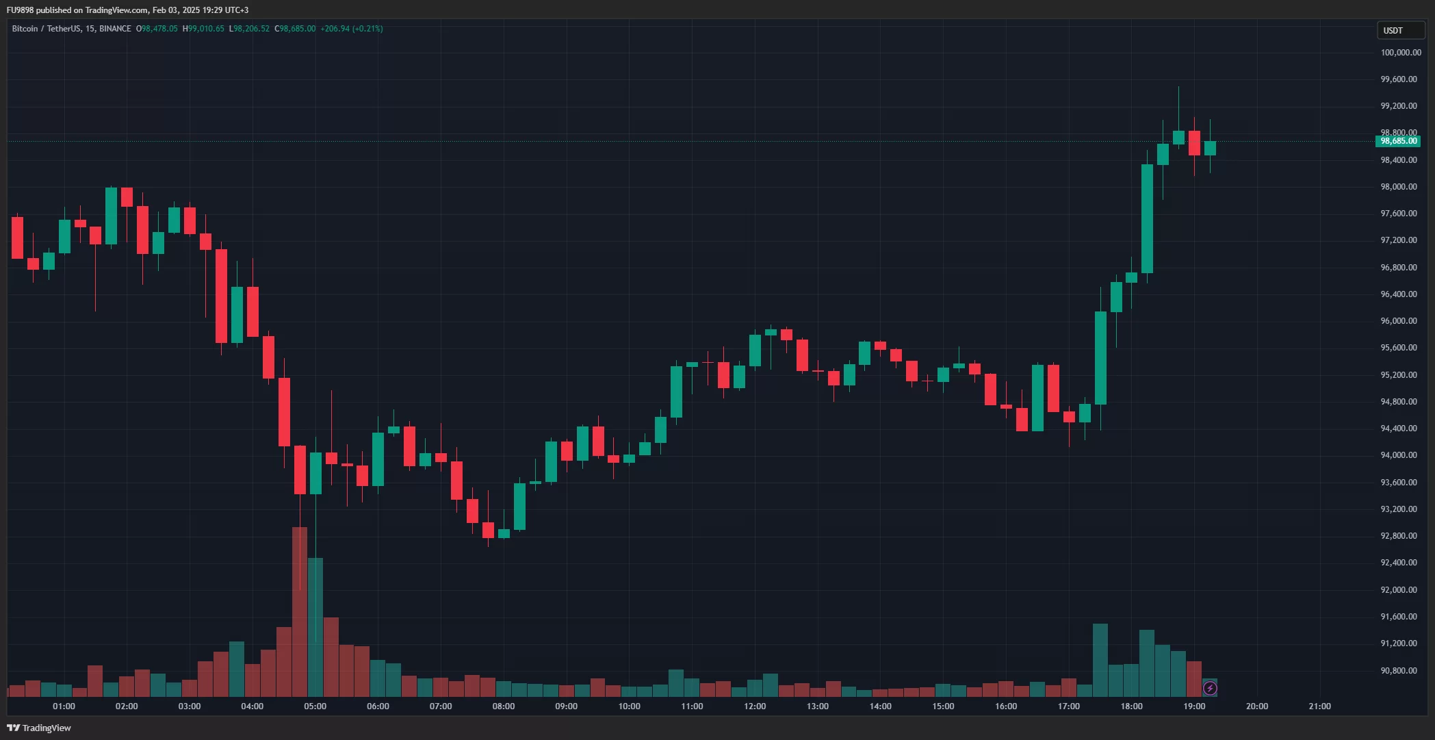The width and height of the screenshot is (1435, 740).
Task: Click the tallest red volume bar near 05:00
Action: click(x=300, y=616)
